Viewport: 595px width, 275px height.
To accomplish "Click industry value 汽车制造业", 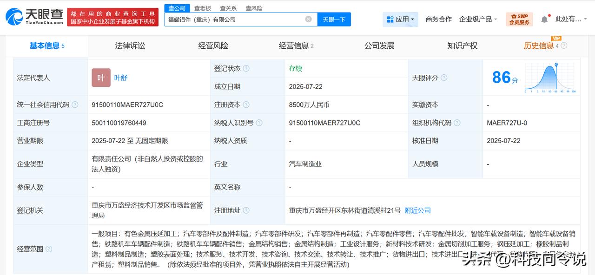I will pos(305,164).
